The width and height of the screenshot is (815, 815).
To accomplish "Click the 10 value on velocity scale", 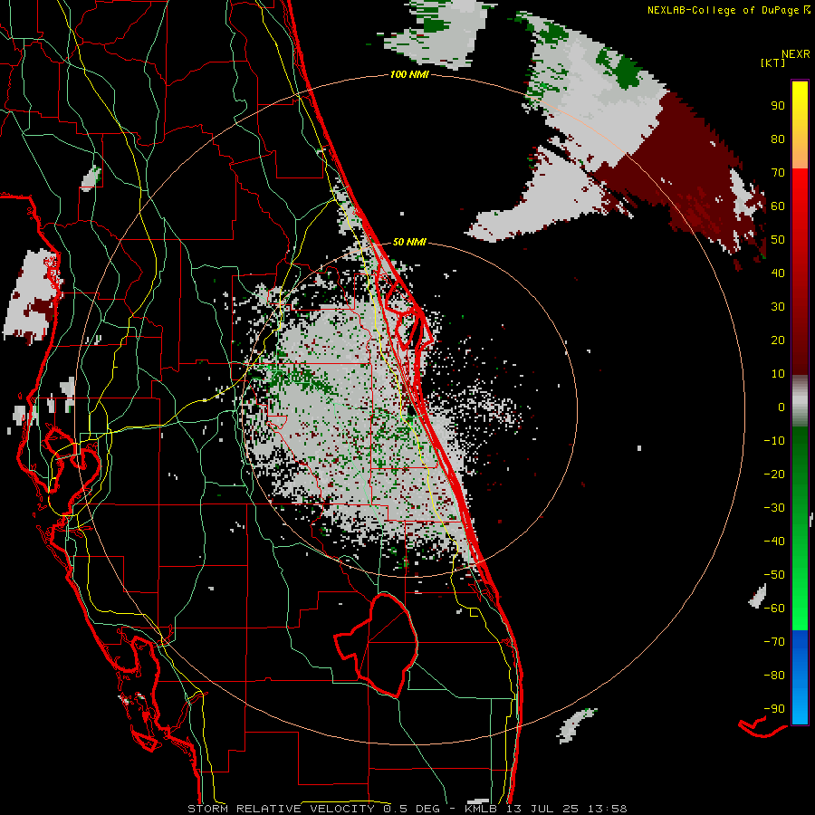I will point(778,374).
